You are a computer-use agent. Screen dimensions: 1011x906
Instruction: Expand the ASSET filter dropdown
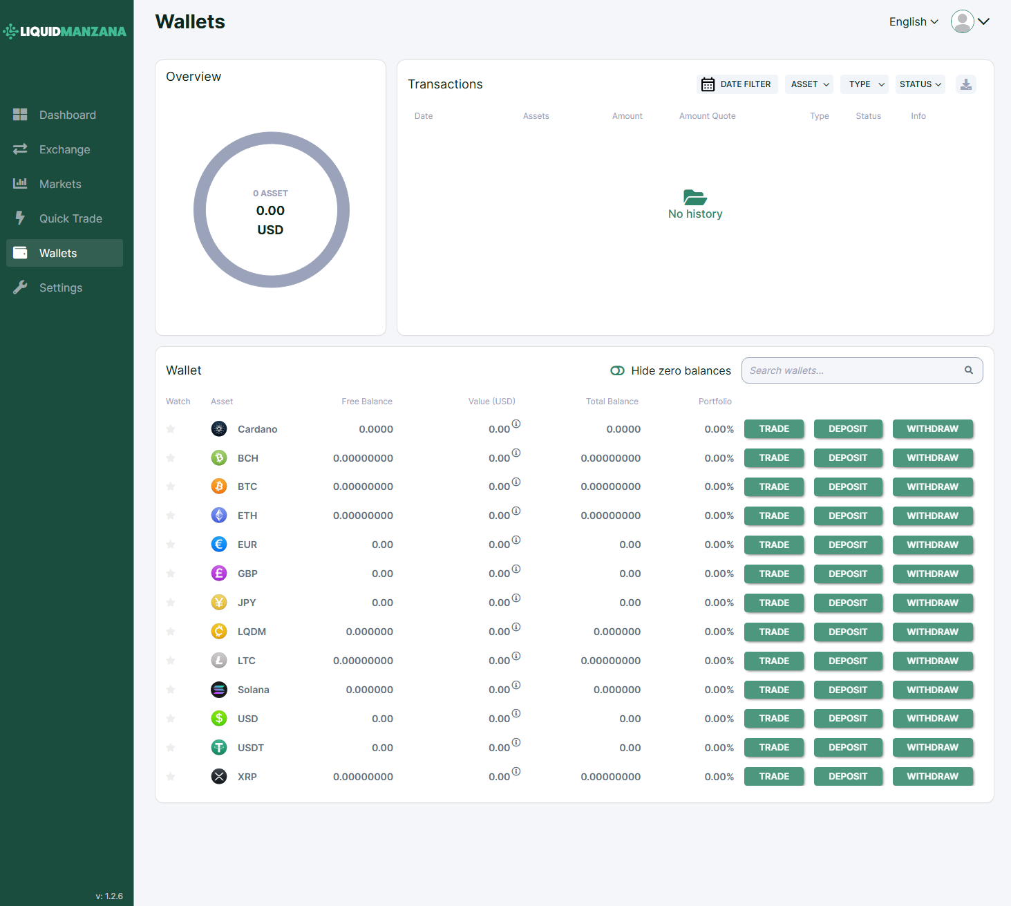(x=809, y=84)
